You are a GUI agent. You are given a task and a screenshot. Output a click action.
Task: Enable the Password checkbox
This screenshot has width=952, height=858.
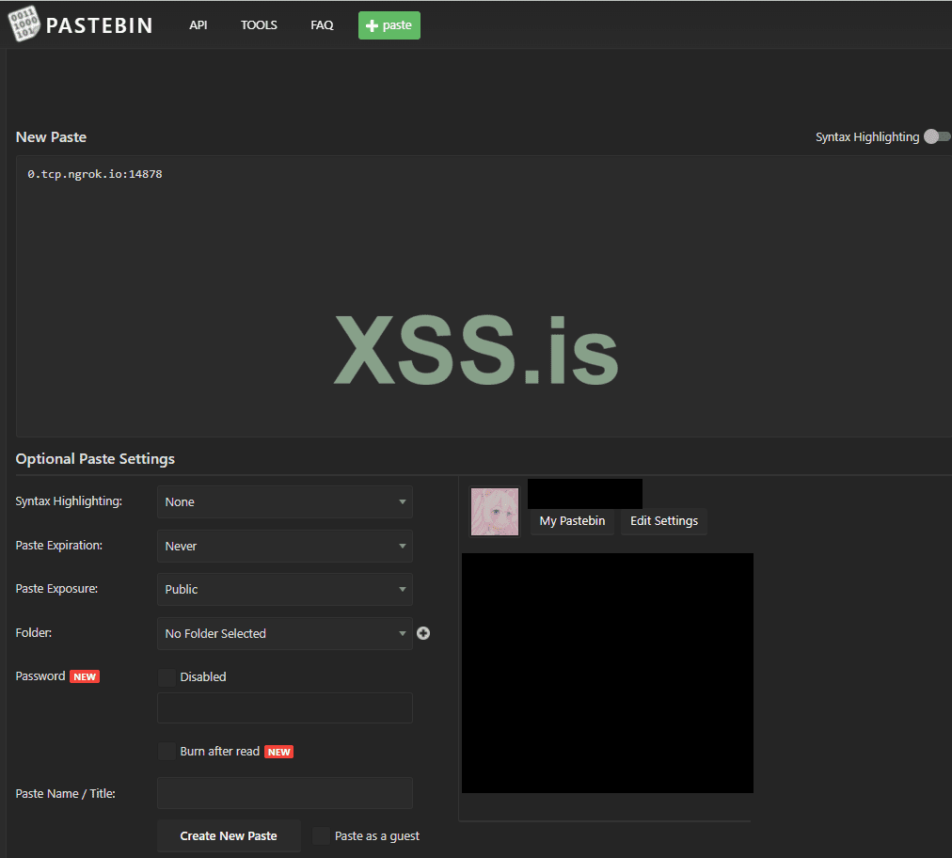167,677
